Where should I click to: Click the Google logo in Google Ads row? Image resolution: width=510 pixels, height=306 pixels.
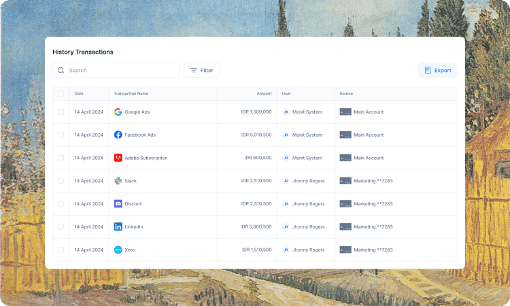click(x=118, y=112)
